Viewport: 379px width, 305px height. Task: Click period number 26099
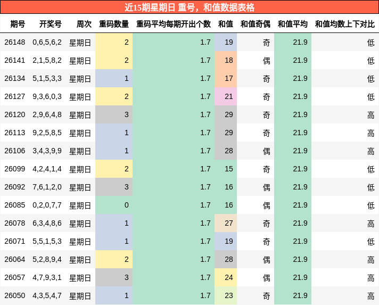tap(15, 169)
